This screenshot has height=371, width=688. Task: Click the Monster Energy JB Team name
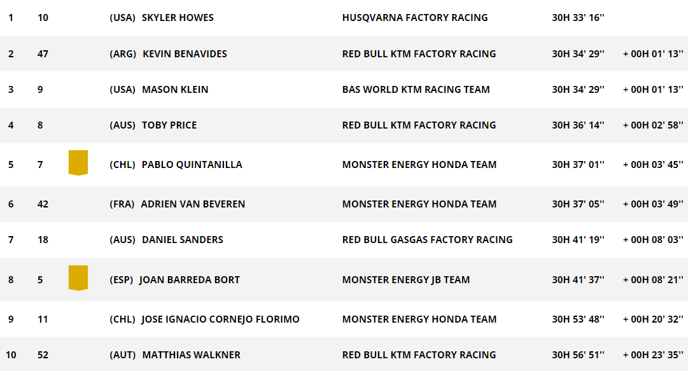406,280
